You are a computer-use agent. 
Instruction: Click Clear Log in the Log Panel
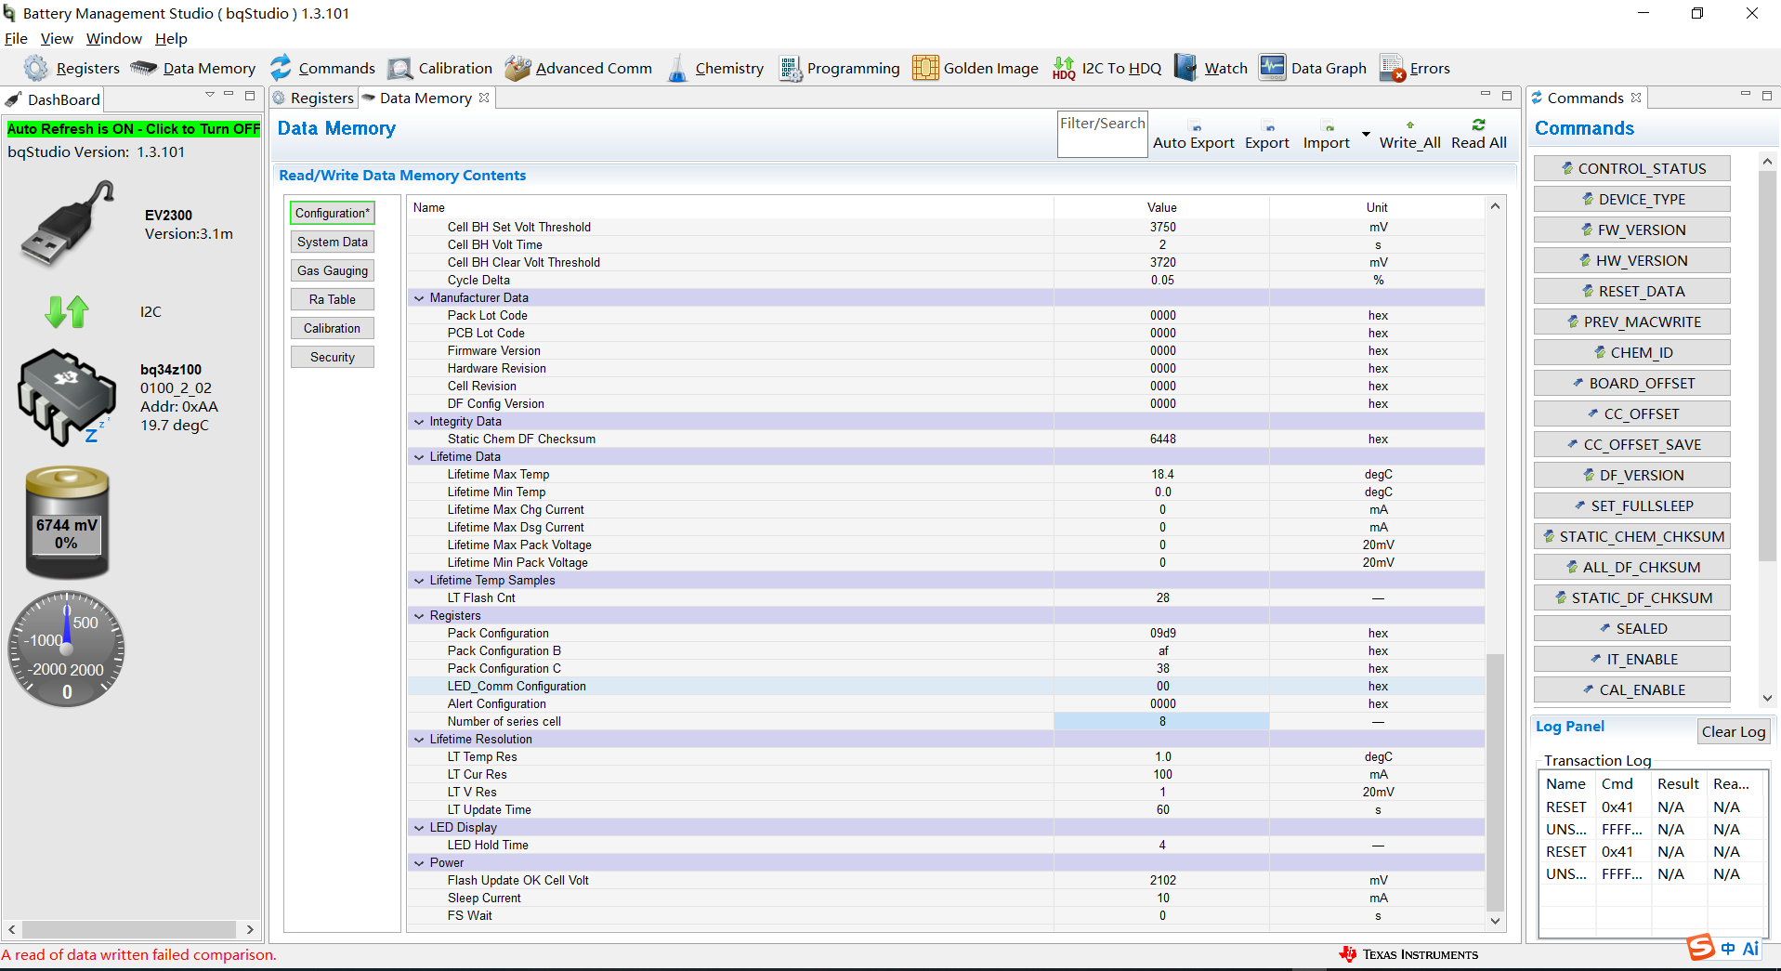[x=1734, y=731]
